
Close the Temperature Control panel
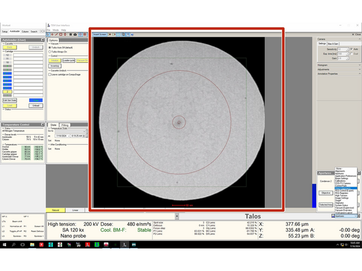[42, 125]
